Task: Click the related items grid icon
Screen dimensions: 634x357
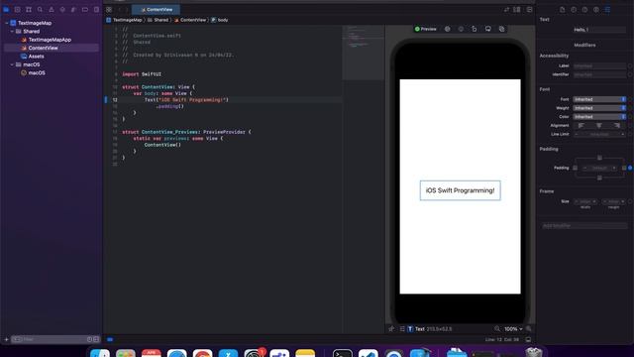Action: click(109, 9)
